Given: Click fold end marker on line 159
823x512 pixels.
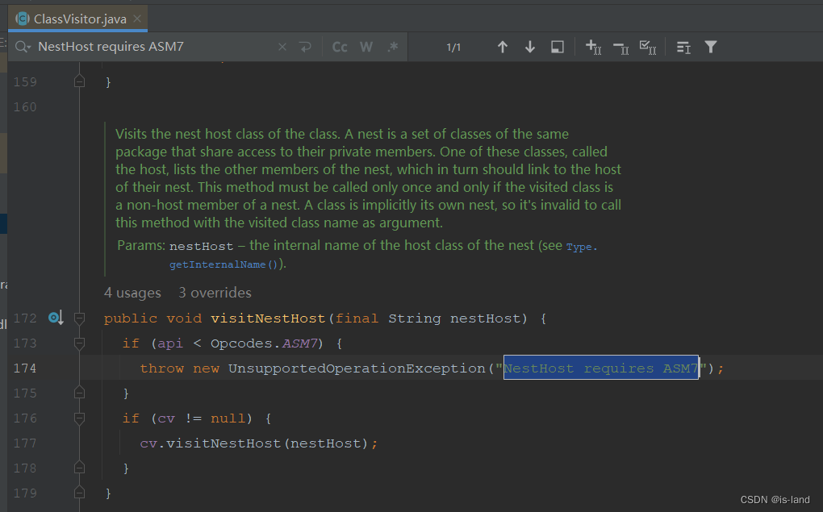Looking at the screenshot, I should 79,81.
